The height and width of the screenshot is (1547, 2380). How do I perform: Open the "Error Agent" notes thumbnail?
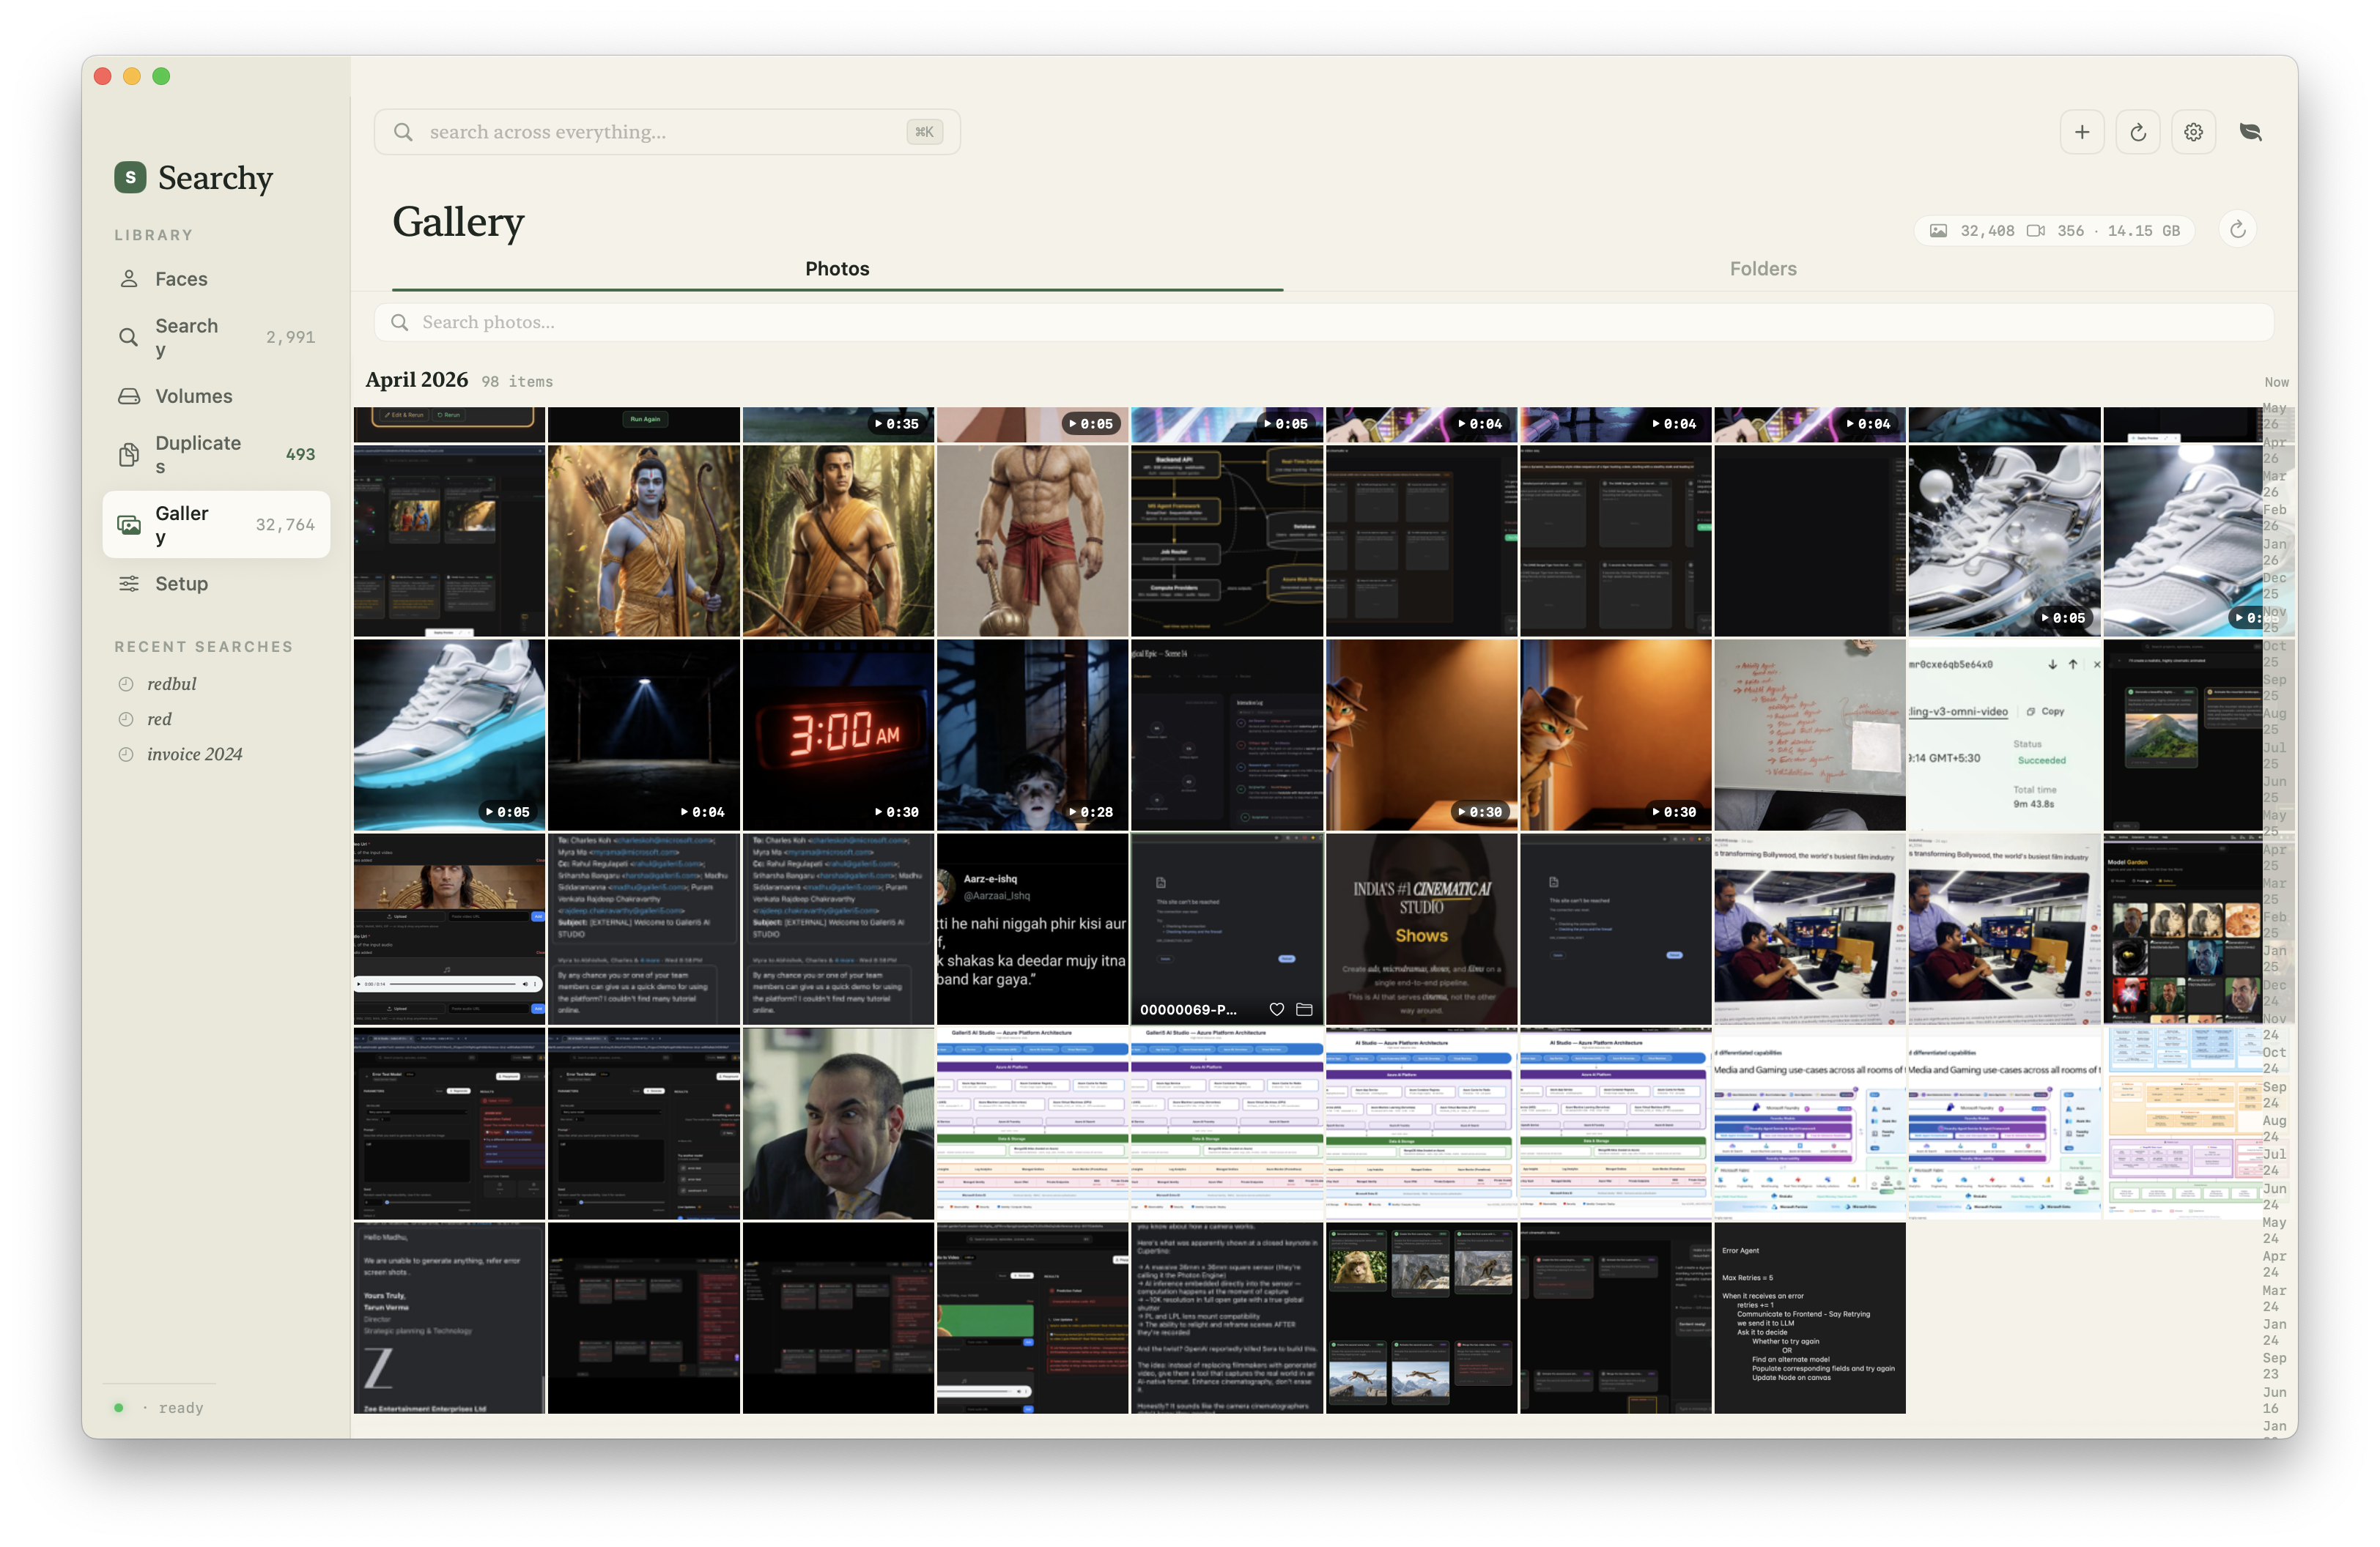(1810, 1317)
